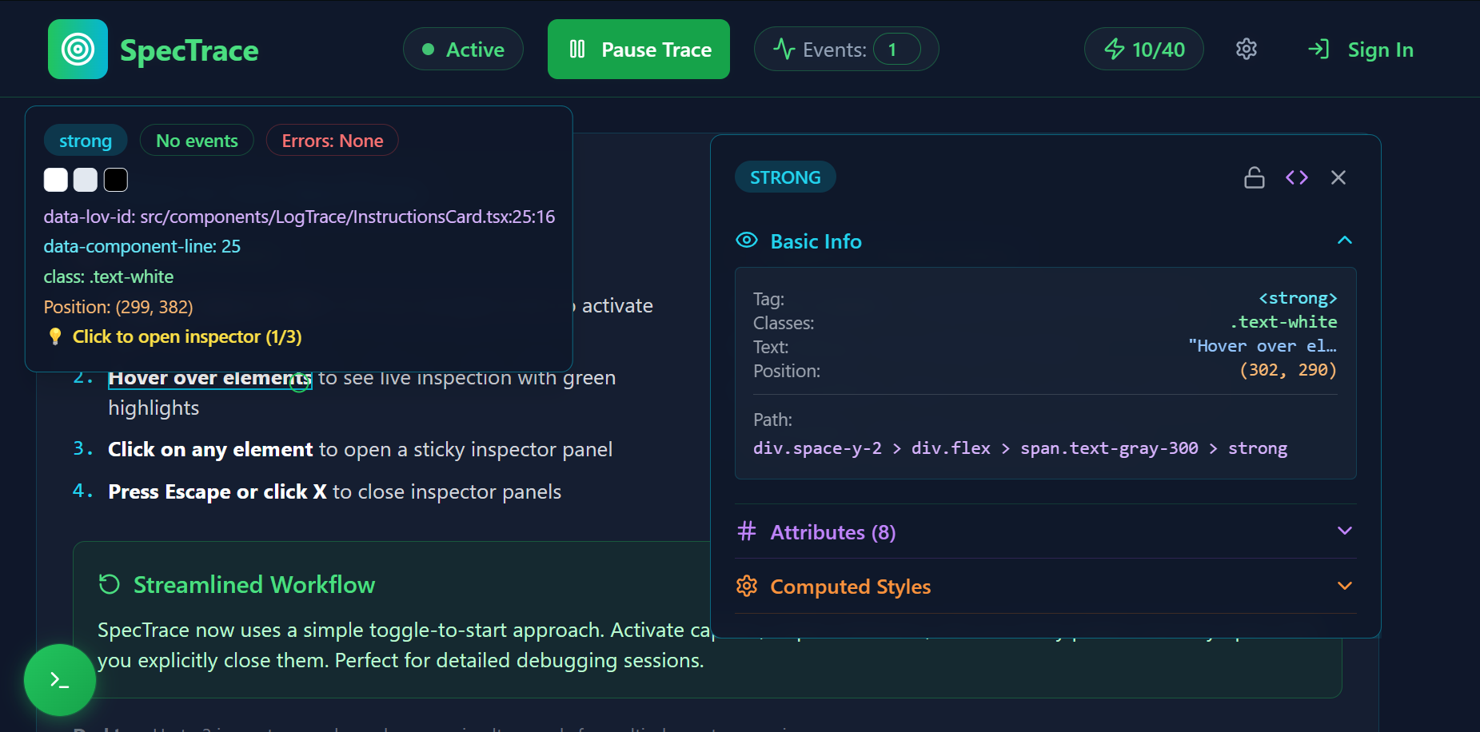Click the hash icon beside Attributes
Image resolution: width=1480 pixels, height=732 pixels.
[x=747, y=531]
